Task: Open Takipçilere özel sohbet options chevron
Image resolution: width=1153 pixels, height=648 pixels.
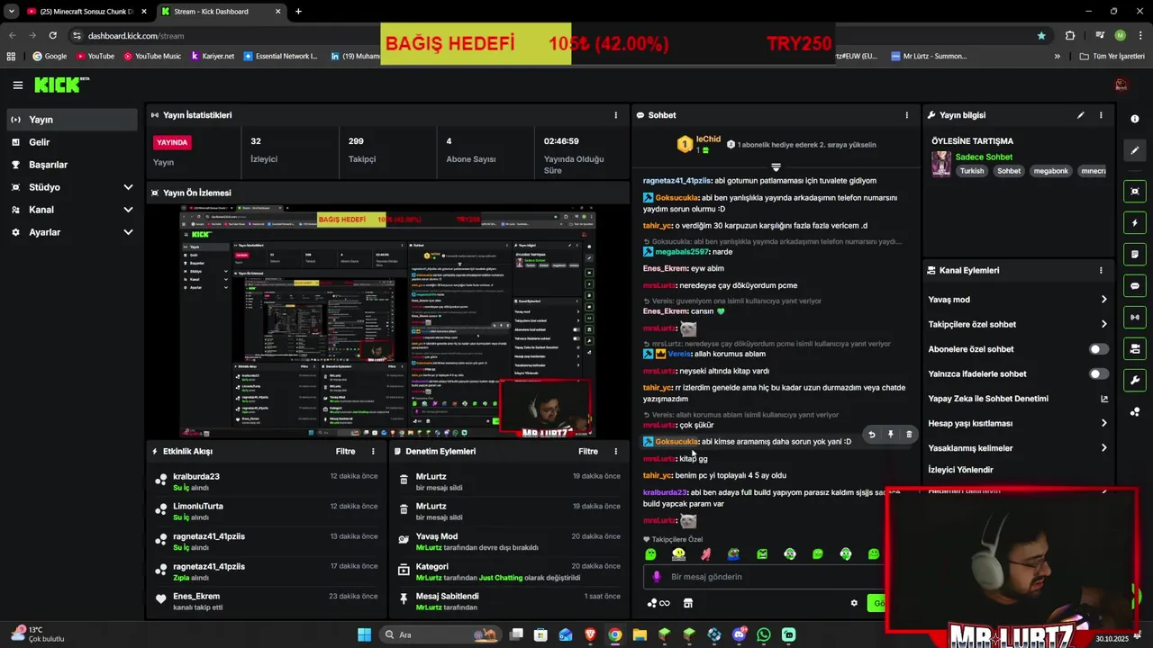Action: (x=1103, y=324)
